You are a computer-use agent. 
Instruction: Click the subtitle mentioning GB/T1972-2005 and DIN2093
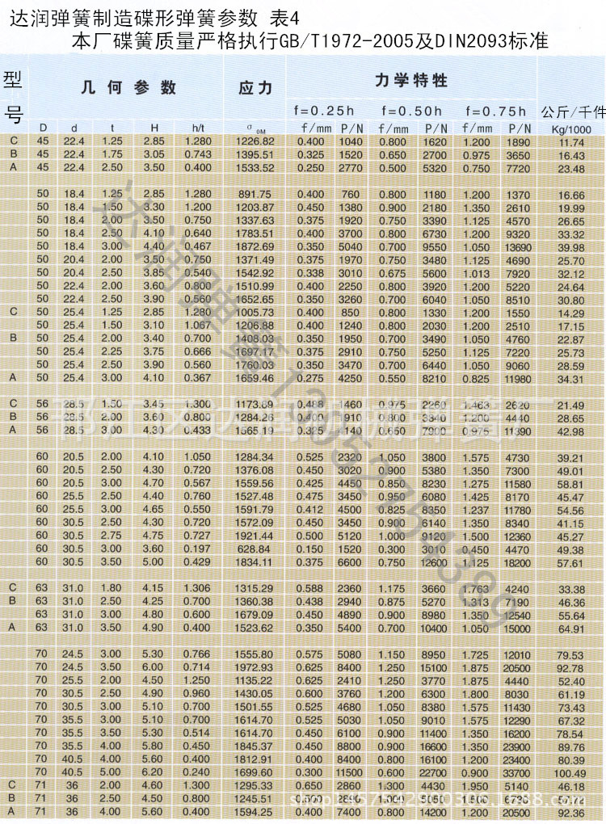point(309,41)
